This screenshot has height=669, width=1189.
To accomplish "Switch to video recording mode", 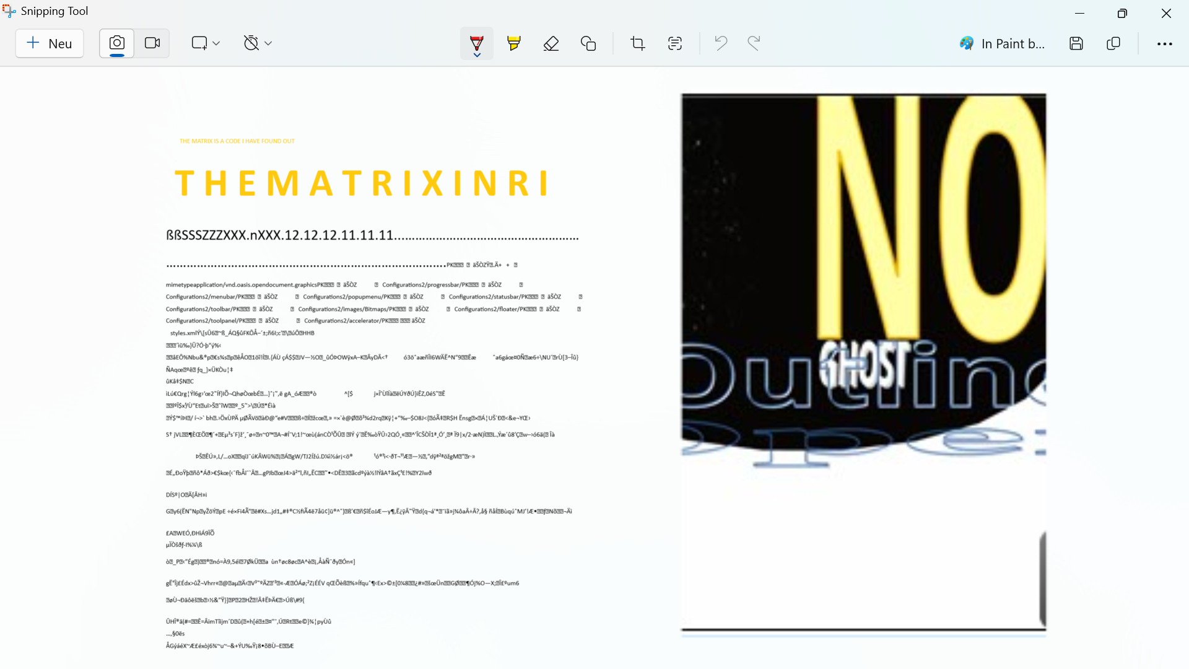I will [152, 43].
